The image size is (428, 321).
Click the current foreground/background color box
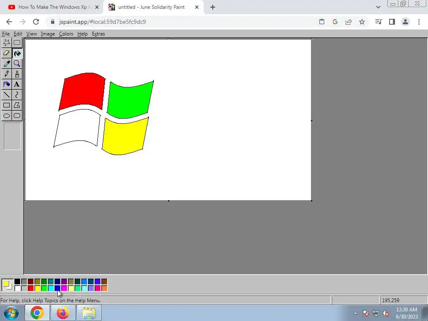tap(8, 285)
